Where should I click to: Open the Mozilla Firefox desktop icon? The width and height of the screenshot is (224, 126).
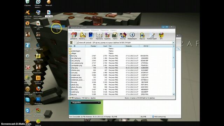coord(38,90)
